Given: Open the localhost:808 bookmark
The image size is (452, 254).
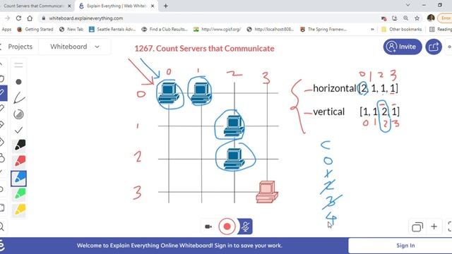Looking at the screenshot, I should point(270,30).
